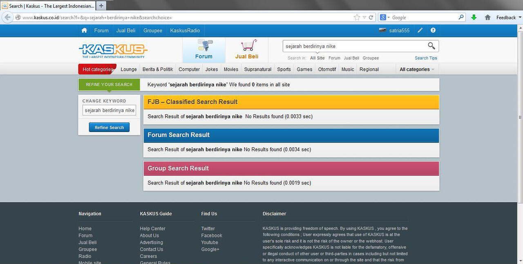Open the Music category
Viewport: 523px width, 264px height.
point(348,69)
